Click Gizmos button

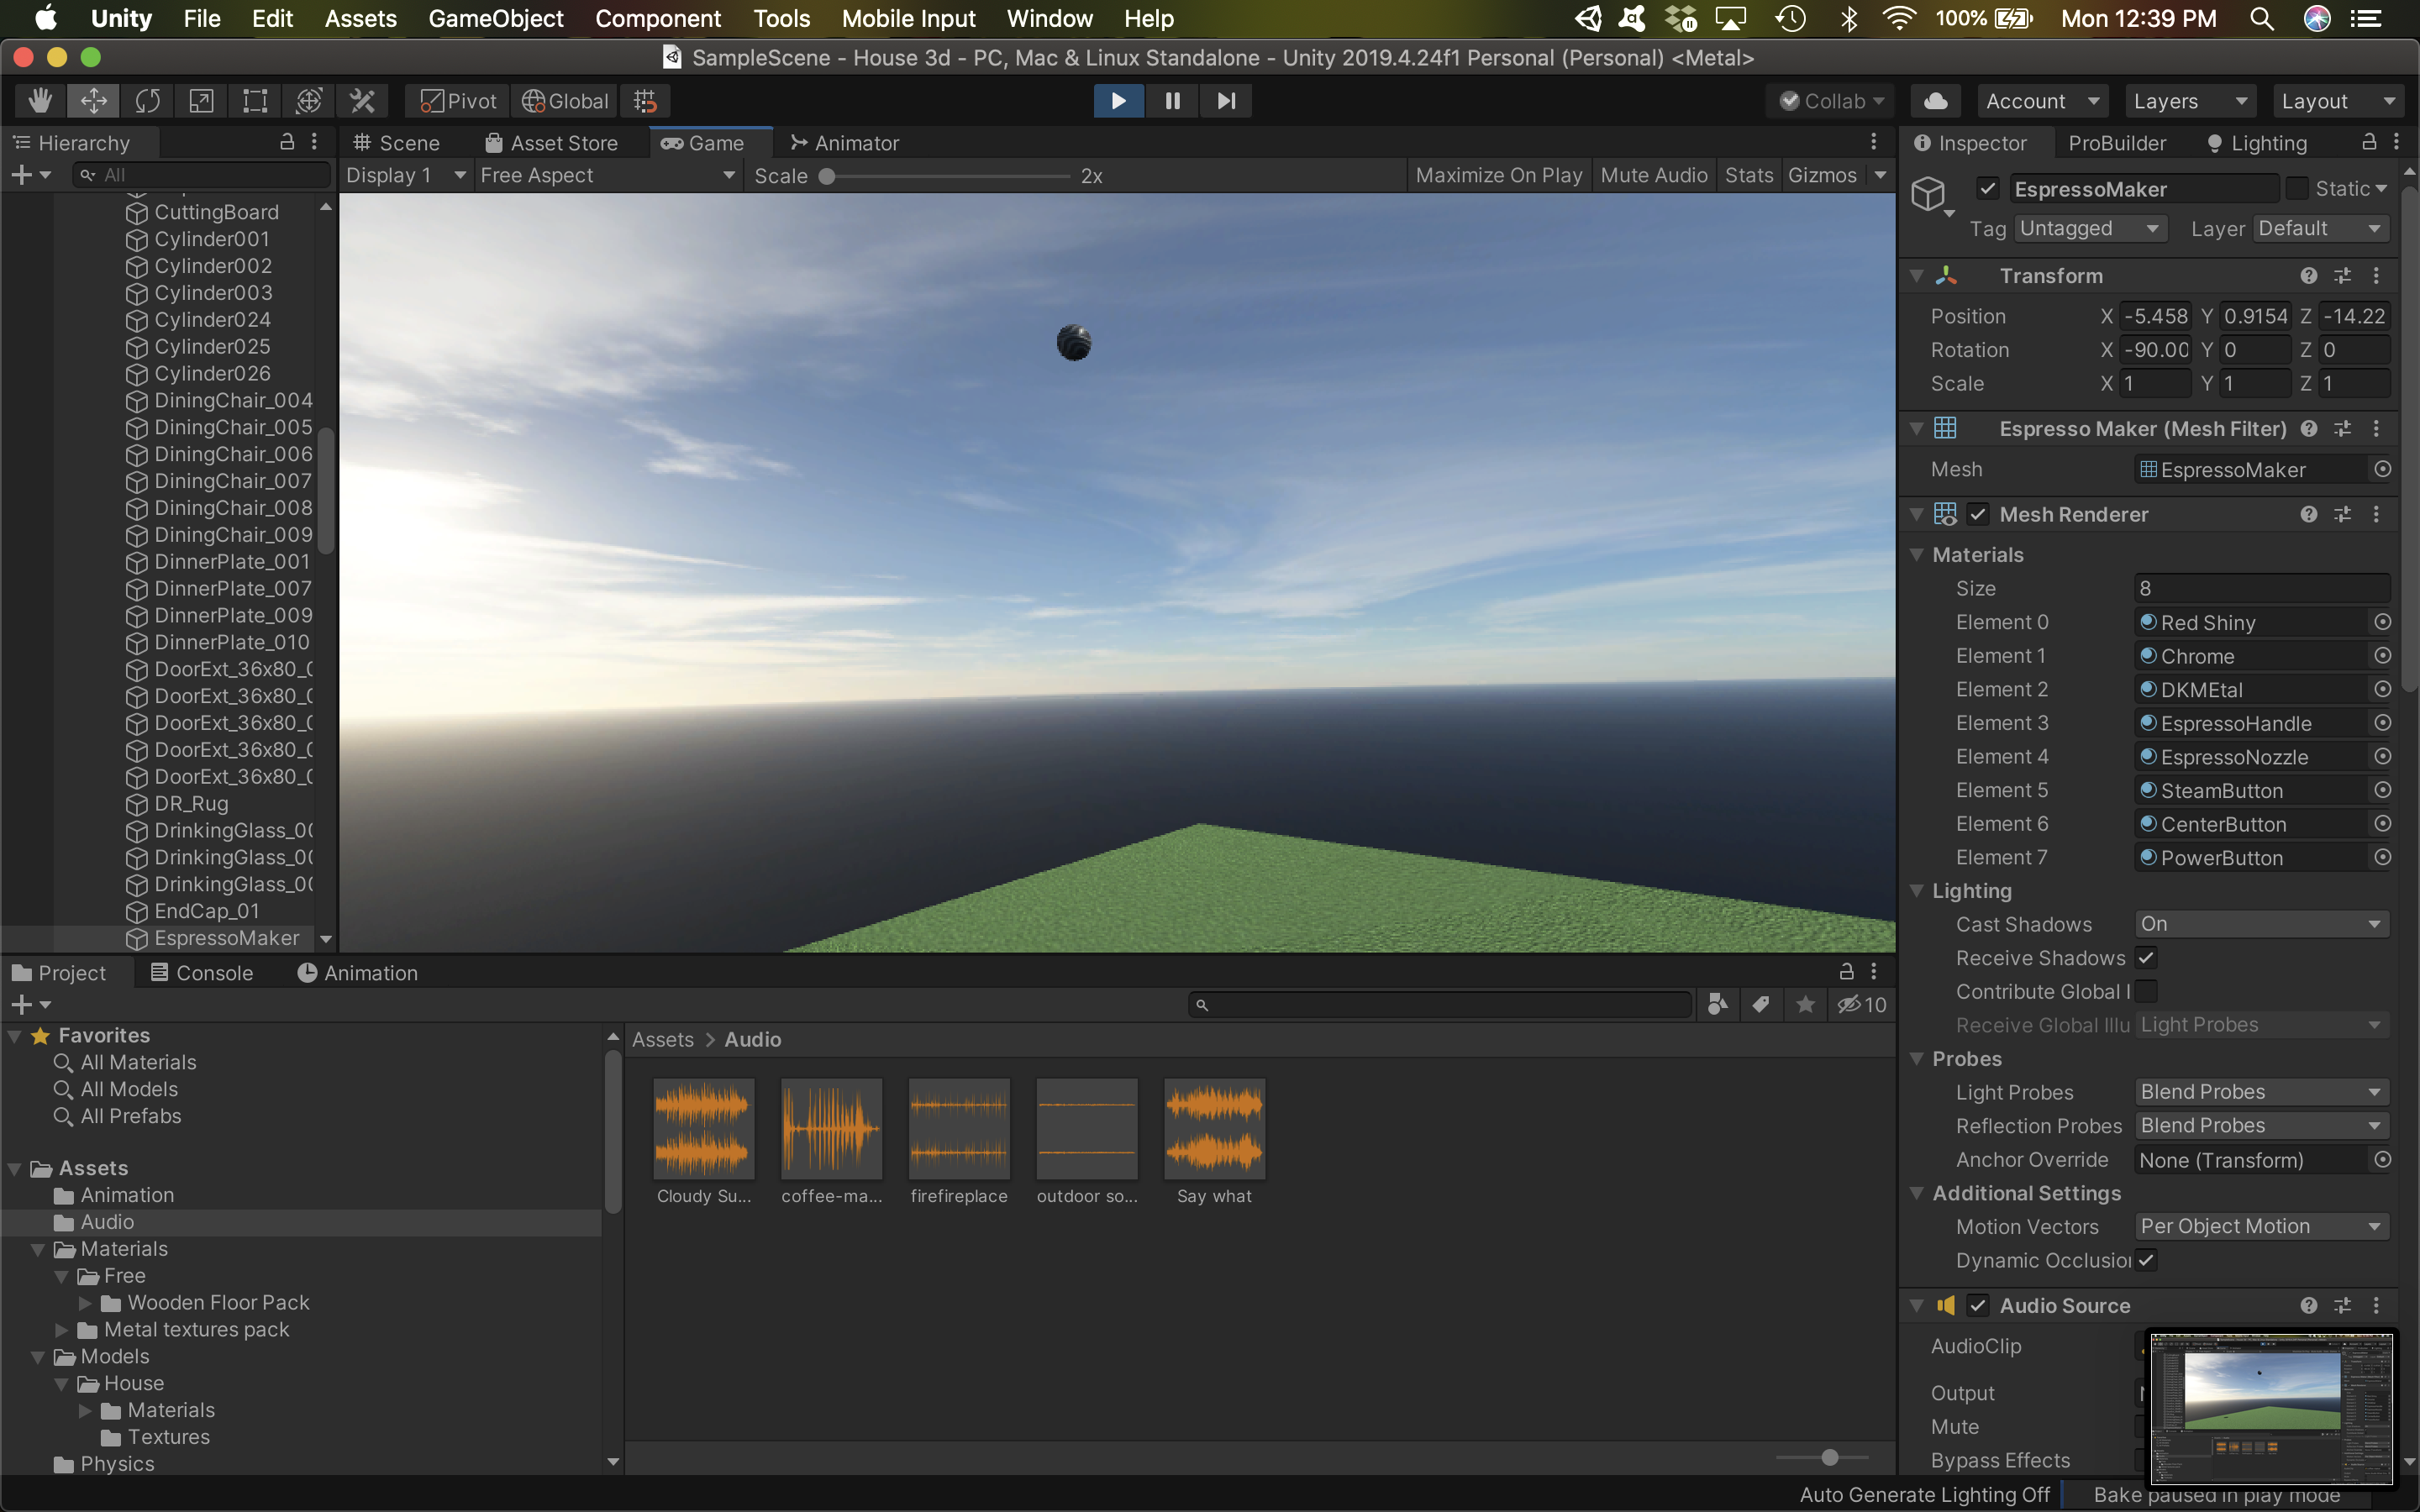pyautogui.click(x=1822, y=175)
